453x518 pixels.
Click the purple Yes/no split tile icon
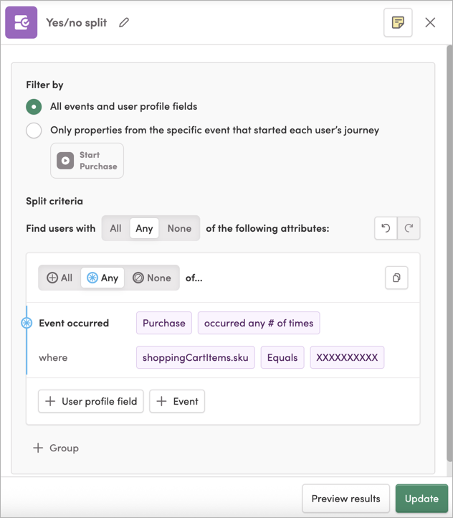coord(21,22)
